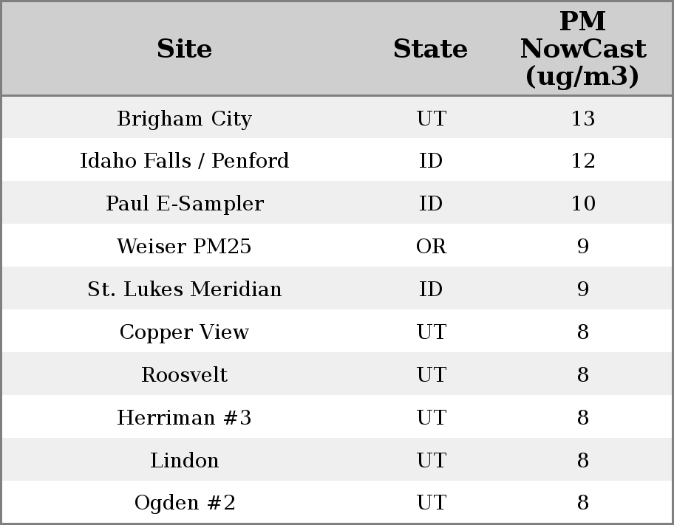Select the Brigham City site cell

(185, 118)
